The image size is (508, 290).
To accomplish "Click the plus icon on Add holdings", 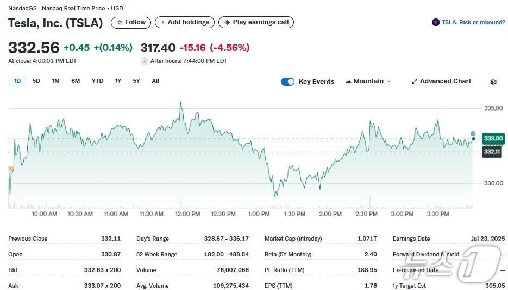I will pos(162,22).
